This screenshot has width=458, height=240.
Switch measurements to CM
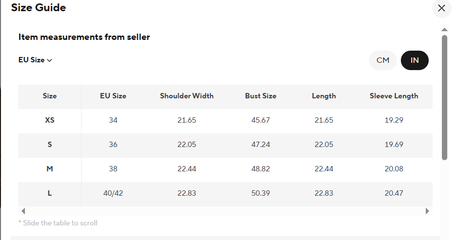click(383, 60)
